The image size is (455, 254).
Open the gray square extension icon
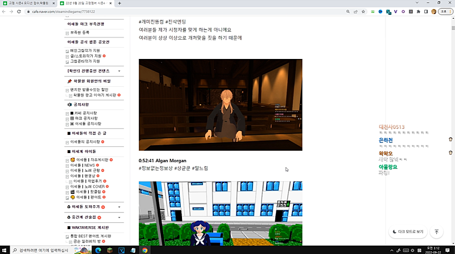click(x=411, y=11)
